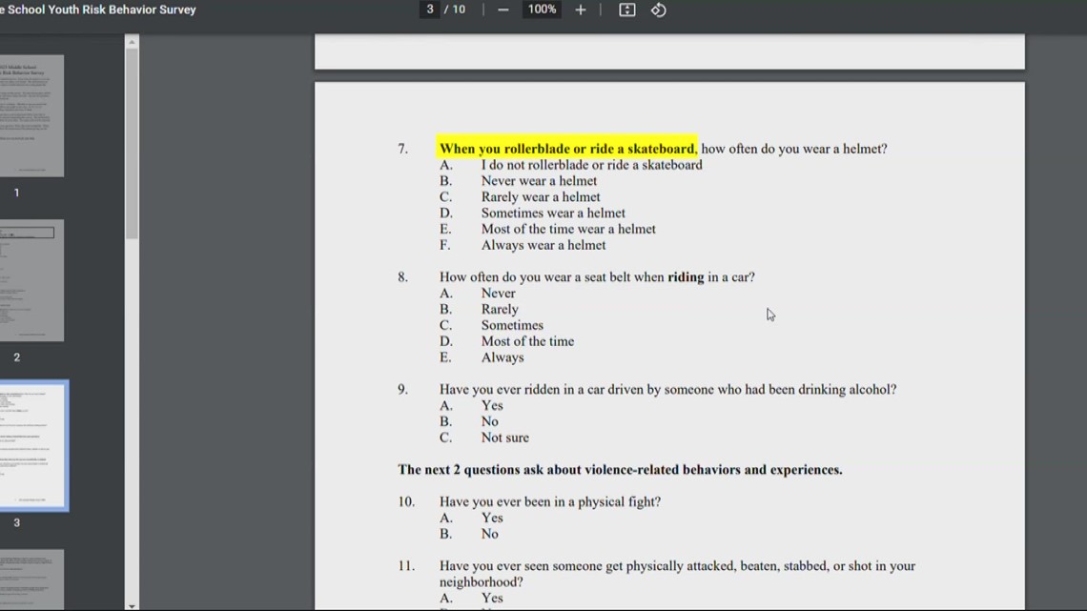The image size is (1087, 611).
Task: Click the 'Not sure' option under question 9
Action: [x=503, y=437]
